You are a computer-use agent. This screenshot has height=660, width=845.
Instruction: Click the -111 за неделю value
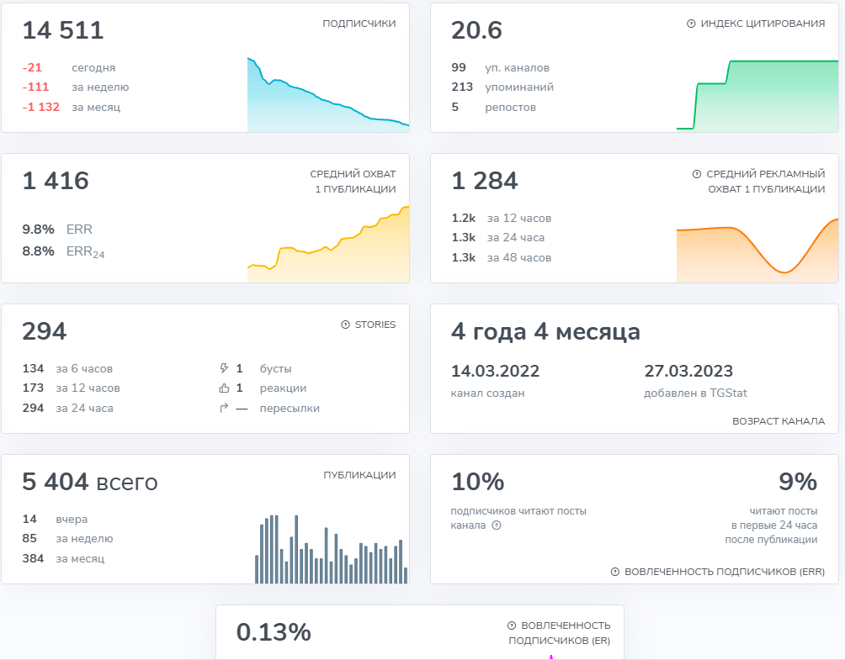click(35, 87)
